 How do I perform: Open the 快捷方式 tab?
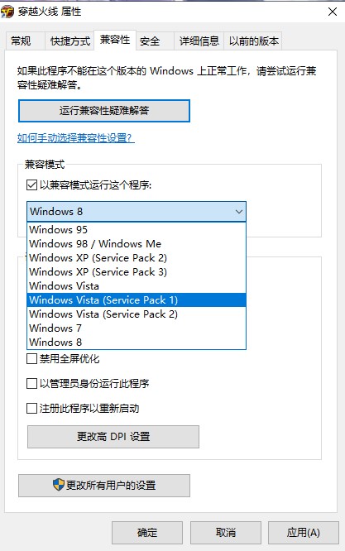click(x=70, y=41)
